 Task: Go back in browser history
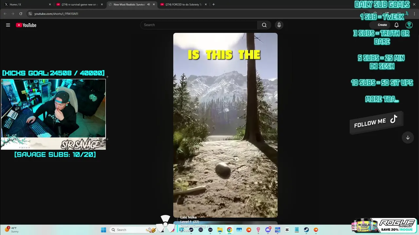coord(5,14)
